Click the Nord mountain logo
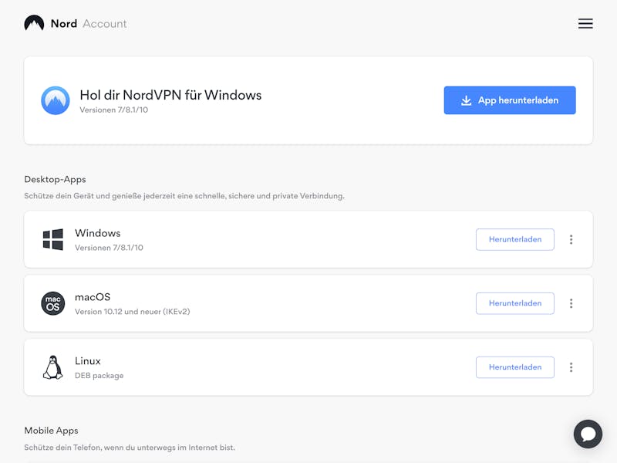 (34, 23)
